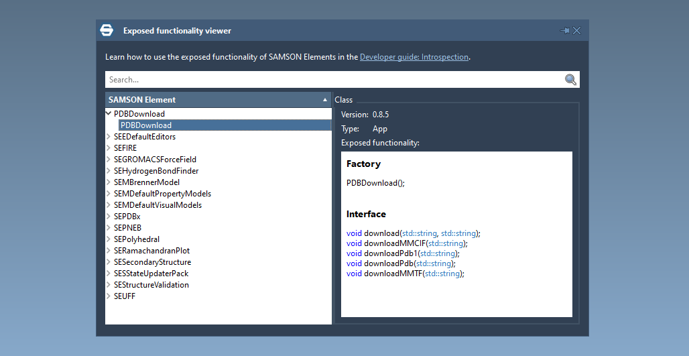Click the magnifying glass search icon

click(570, 80)
